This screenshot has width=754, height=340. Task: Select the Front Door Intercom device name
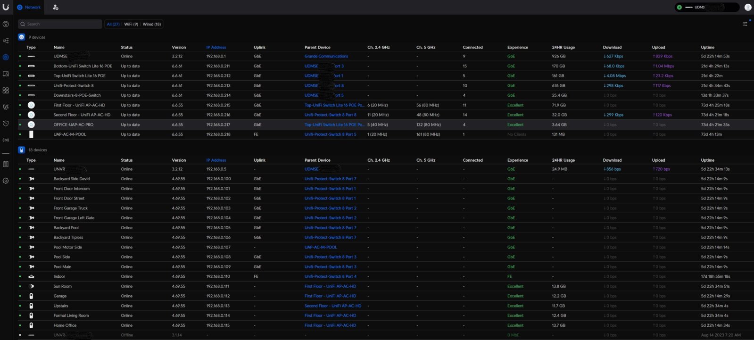71,189
